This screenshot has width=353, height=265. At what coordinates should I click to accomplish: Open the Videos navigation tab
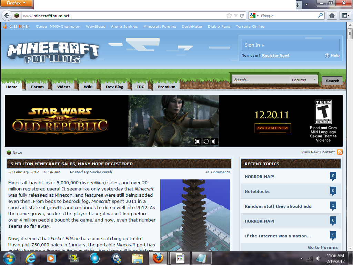(x=64, y=87)
